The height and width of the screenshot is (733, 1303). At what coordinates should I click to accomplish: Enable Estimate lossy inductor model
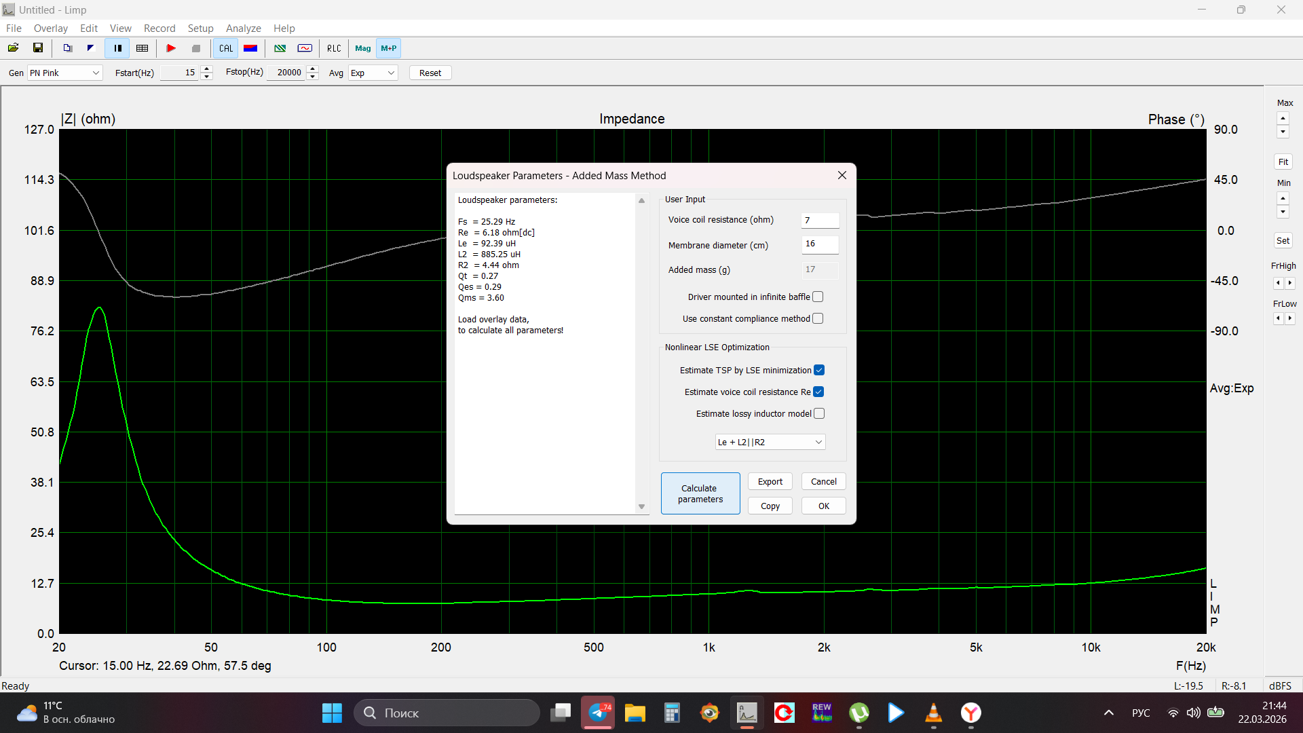point(819,413)
